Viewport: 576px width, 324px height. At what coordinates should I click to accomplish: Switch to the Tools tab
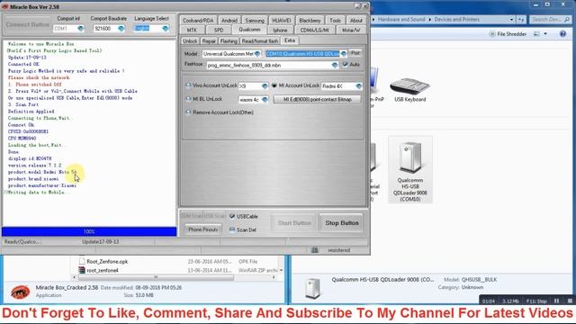coord(335,21)
